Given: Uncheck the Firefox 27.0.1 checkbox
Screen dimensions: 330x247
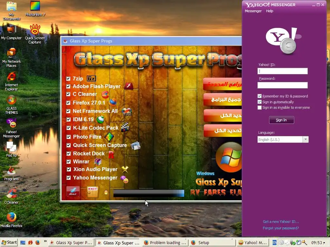Looking at the screenshot, I should click(x=68, y=103).
